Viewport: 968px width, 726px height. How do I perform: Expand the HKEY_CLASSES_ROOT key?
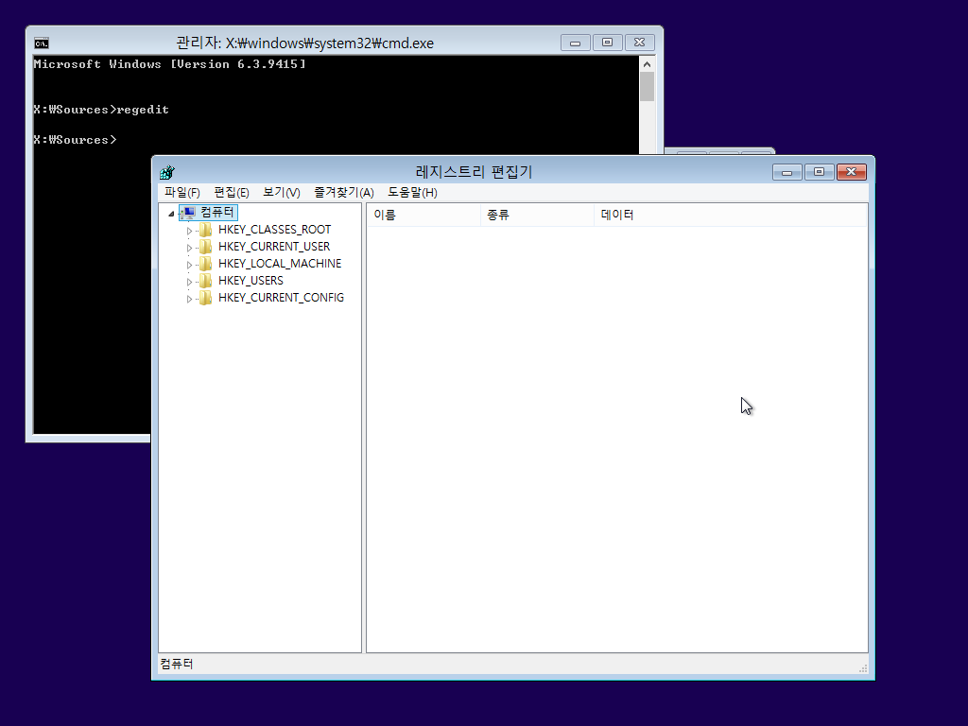pos(189,231)
